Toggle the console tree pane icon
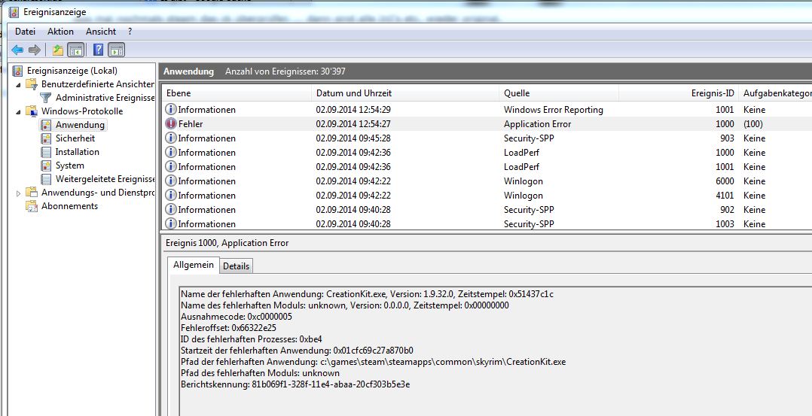This screenshot has width=812, height=416. pyautogui.click(x=75, y=50)
